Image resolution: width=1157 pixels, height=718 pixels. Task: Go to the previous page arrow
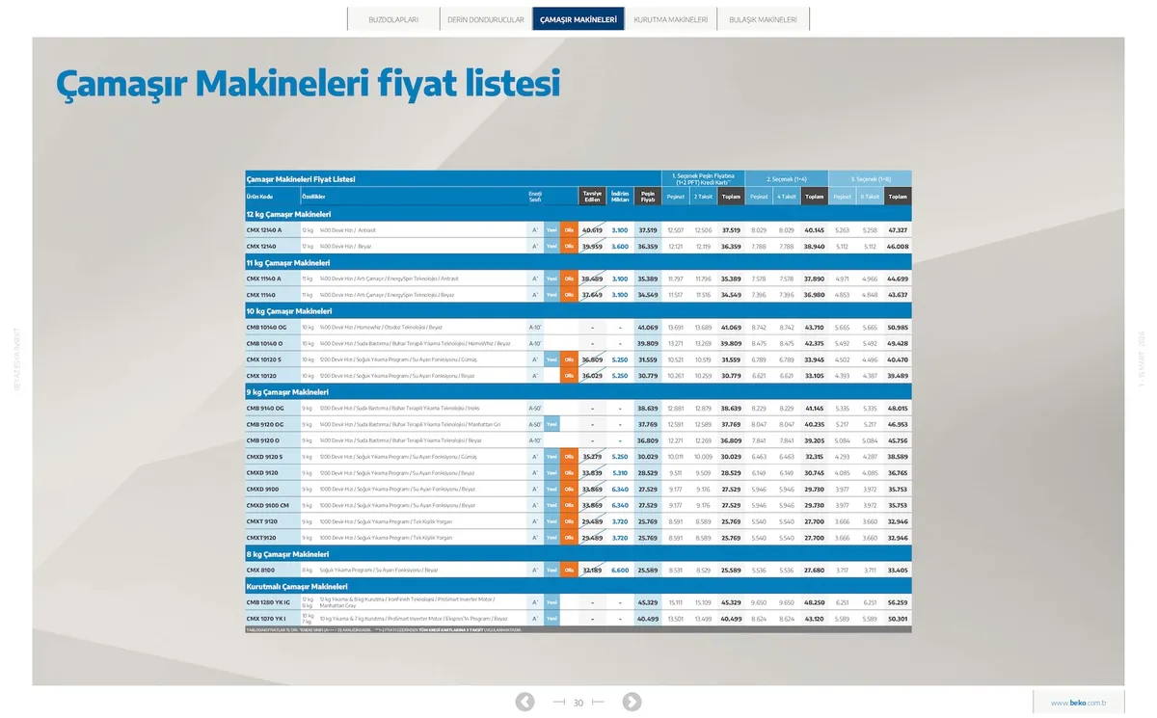[525, 702]
